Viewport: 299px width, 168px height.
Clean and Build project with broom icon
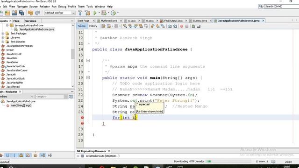[87, 13]
